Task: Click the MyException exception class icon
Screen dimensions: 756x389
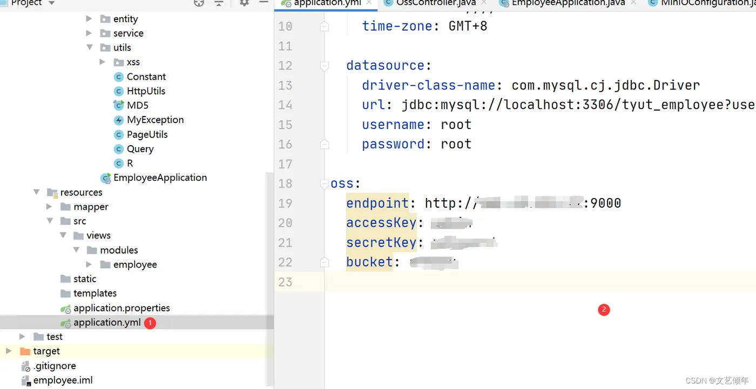Action: pyautogui.click(x=119, y=120)
